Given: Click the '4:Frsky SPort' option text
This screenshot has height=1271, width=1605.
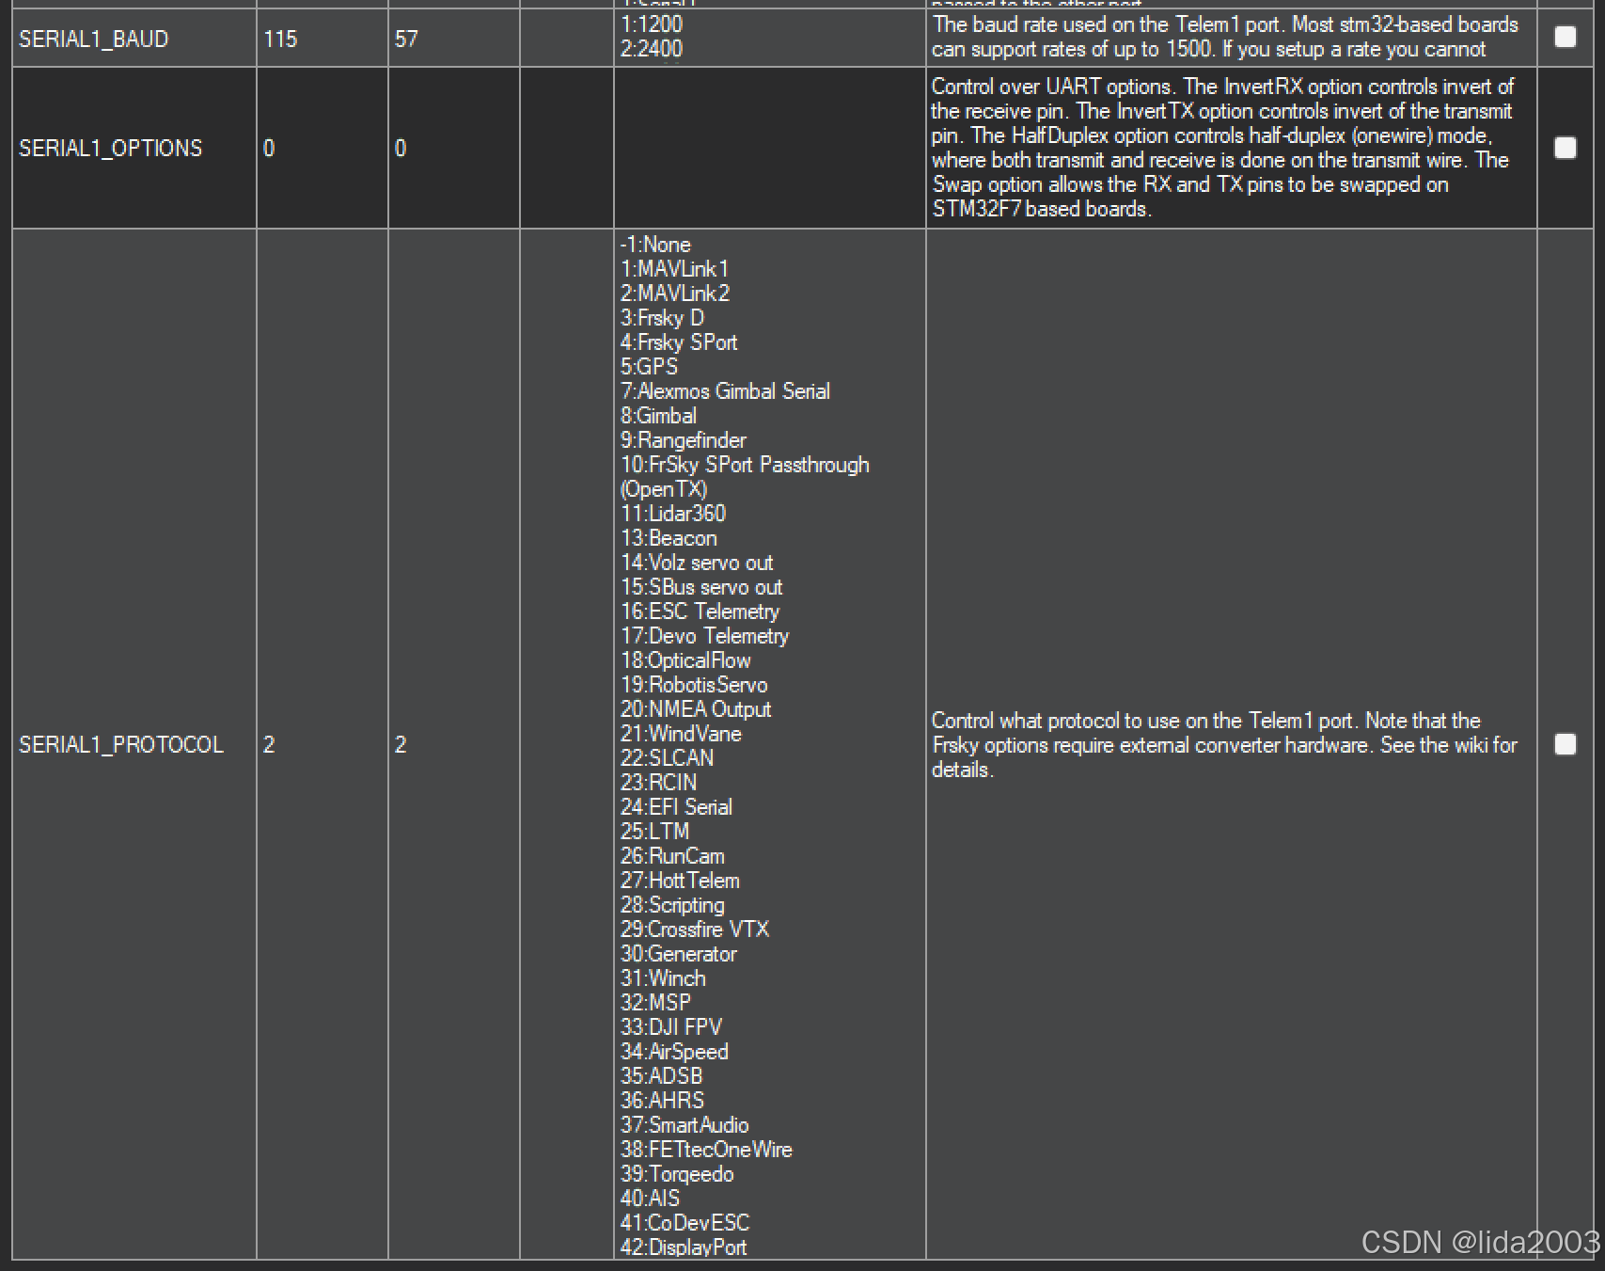Looking at the screenshot, I should click(x=679, y=342).
